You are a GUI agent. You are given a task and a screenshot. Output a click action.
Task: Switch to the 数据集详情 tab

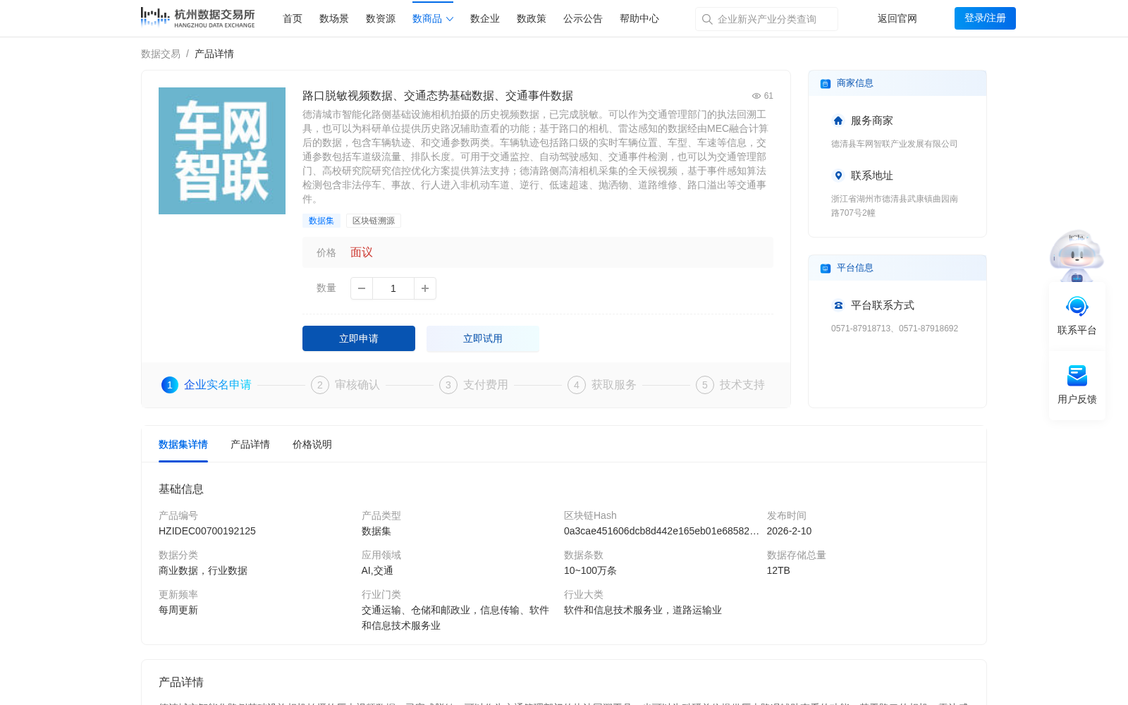(183, 444)
